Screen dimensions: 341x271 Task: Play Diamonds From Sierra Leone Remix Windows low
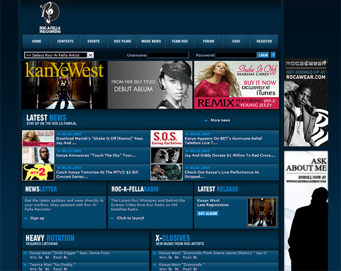click(x=170, y=257)
